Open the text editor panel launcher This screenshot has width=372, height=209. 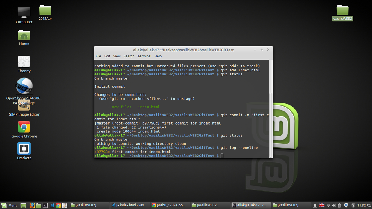click(x=65, y=205)
